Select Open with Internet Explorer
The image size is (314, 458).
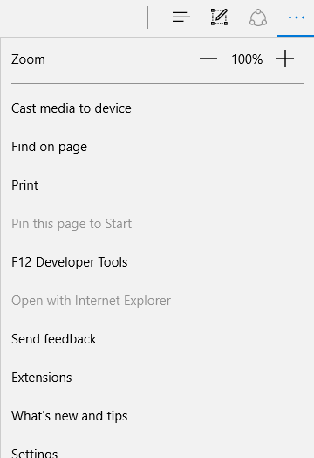click(157, 301)
